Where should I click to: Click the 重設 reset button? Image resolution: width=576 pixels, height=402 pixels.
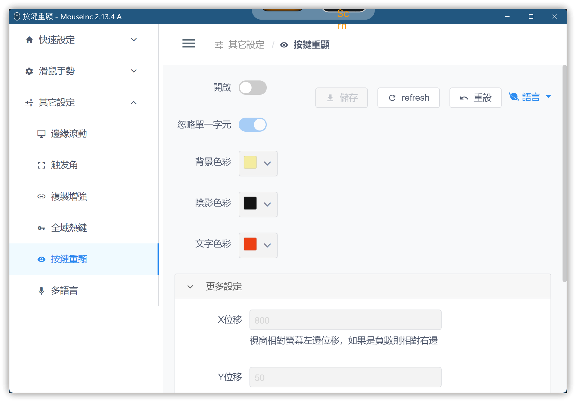click(x=475, y=98)
